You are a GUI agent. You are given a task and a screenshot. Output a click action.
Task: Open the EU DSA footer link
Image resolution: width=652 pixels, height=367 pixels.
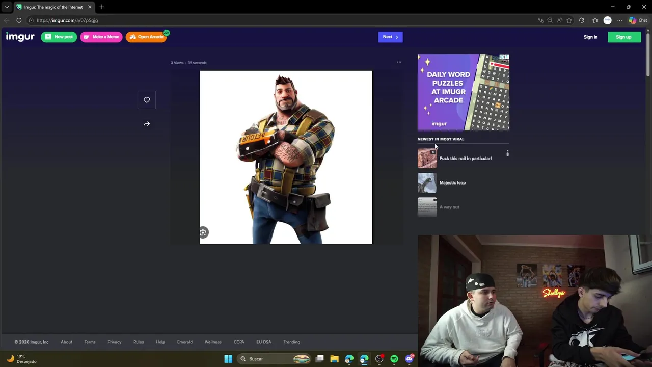point(264,342)
